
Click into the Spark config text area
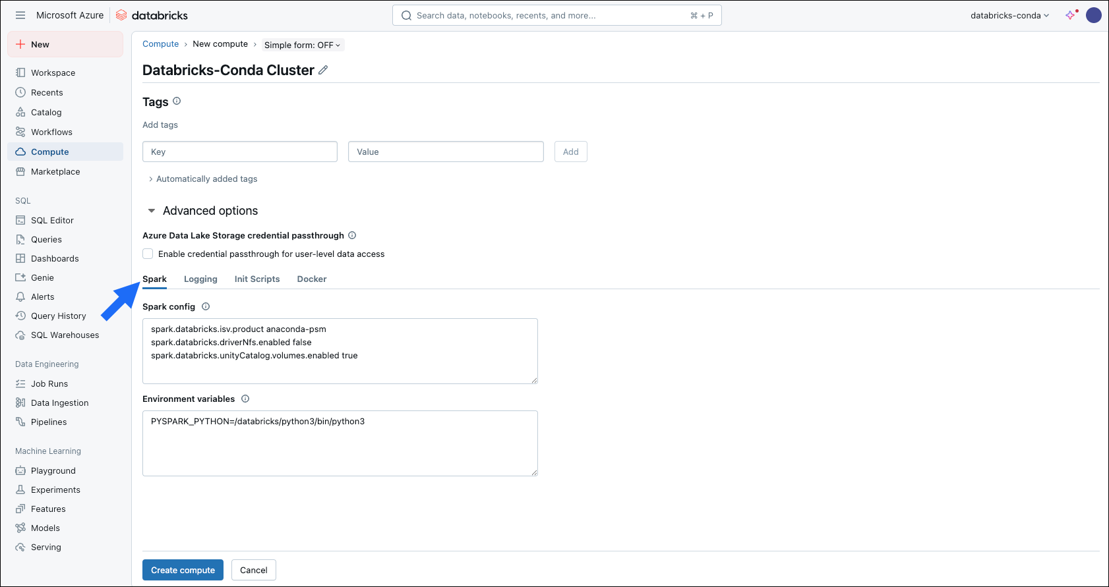(340, 351)
